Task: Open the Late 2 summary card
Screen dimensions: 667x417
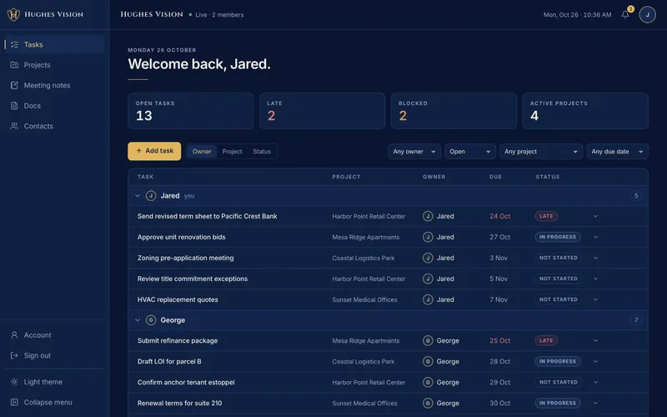Action: 322,111
